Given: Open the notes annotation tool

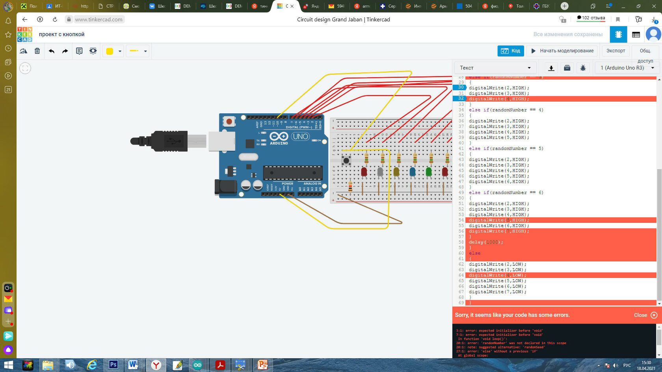Looking at the screenshot, I should pyautogui.click(x=79, y=51).
